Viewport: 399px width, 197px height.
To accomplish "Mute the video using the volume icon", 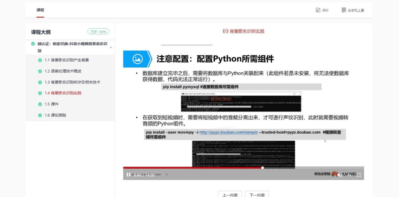I will [340, 174].
